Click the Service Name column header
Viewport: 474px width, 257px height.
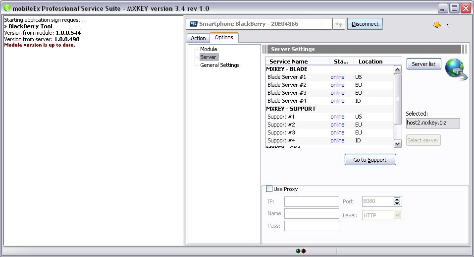pyautogui.click(x=297, y=62)
